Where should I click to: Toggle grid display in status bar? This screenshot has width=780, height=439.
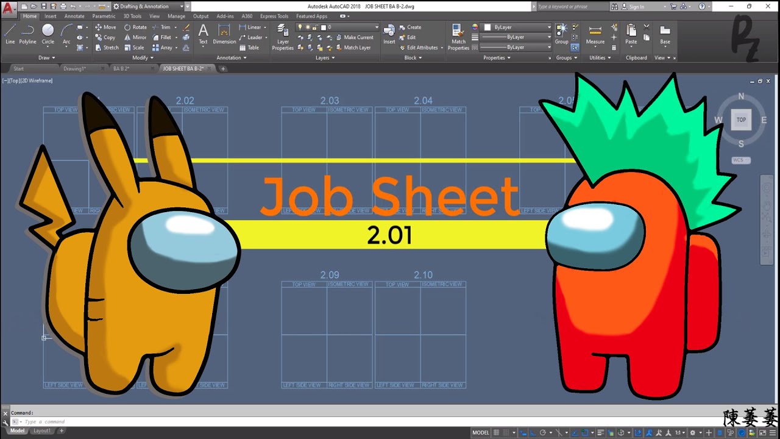coord(497,432)
